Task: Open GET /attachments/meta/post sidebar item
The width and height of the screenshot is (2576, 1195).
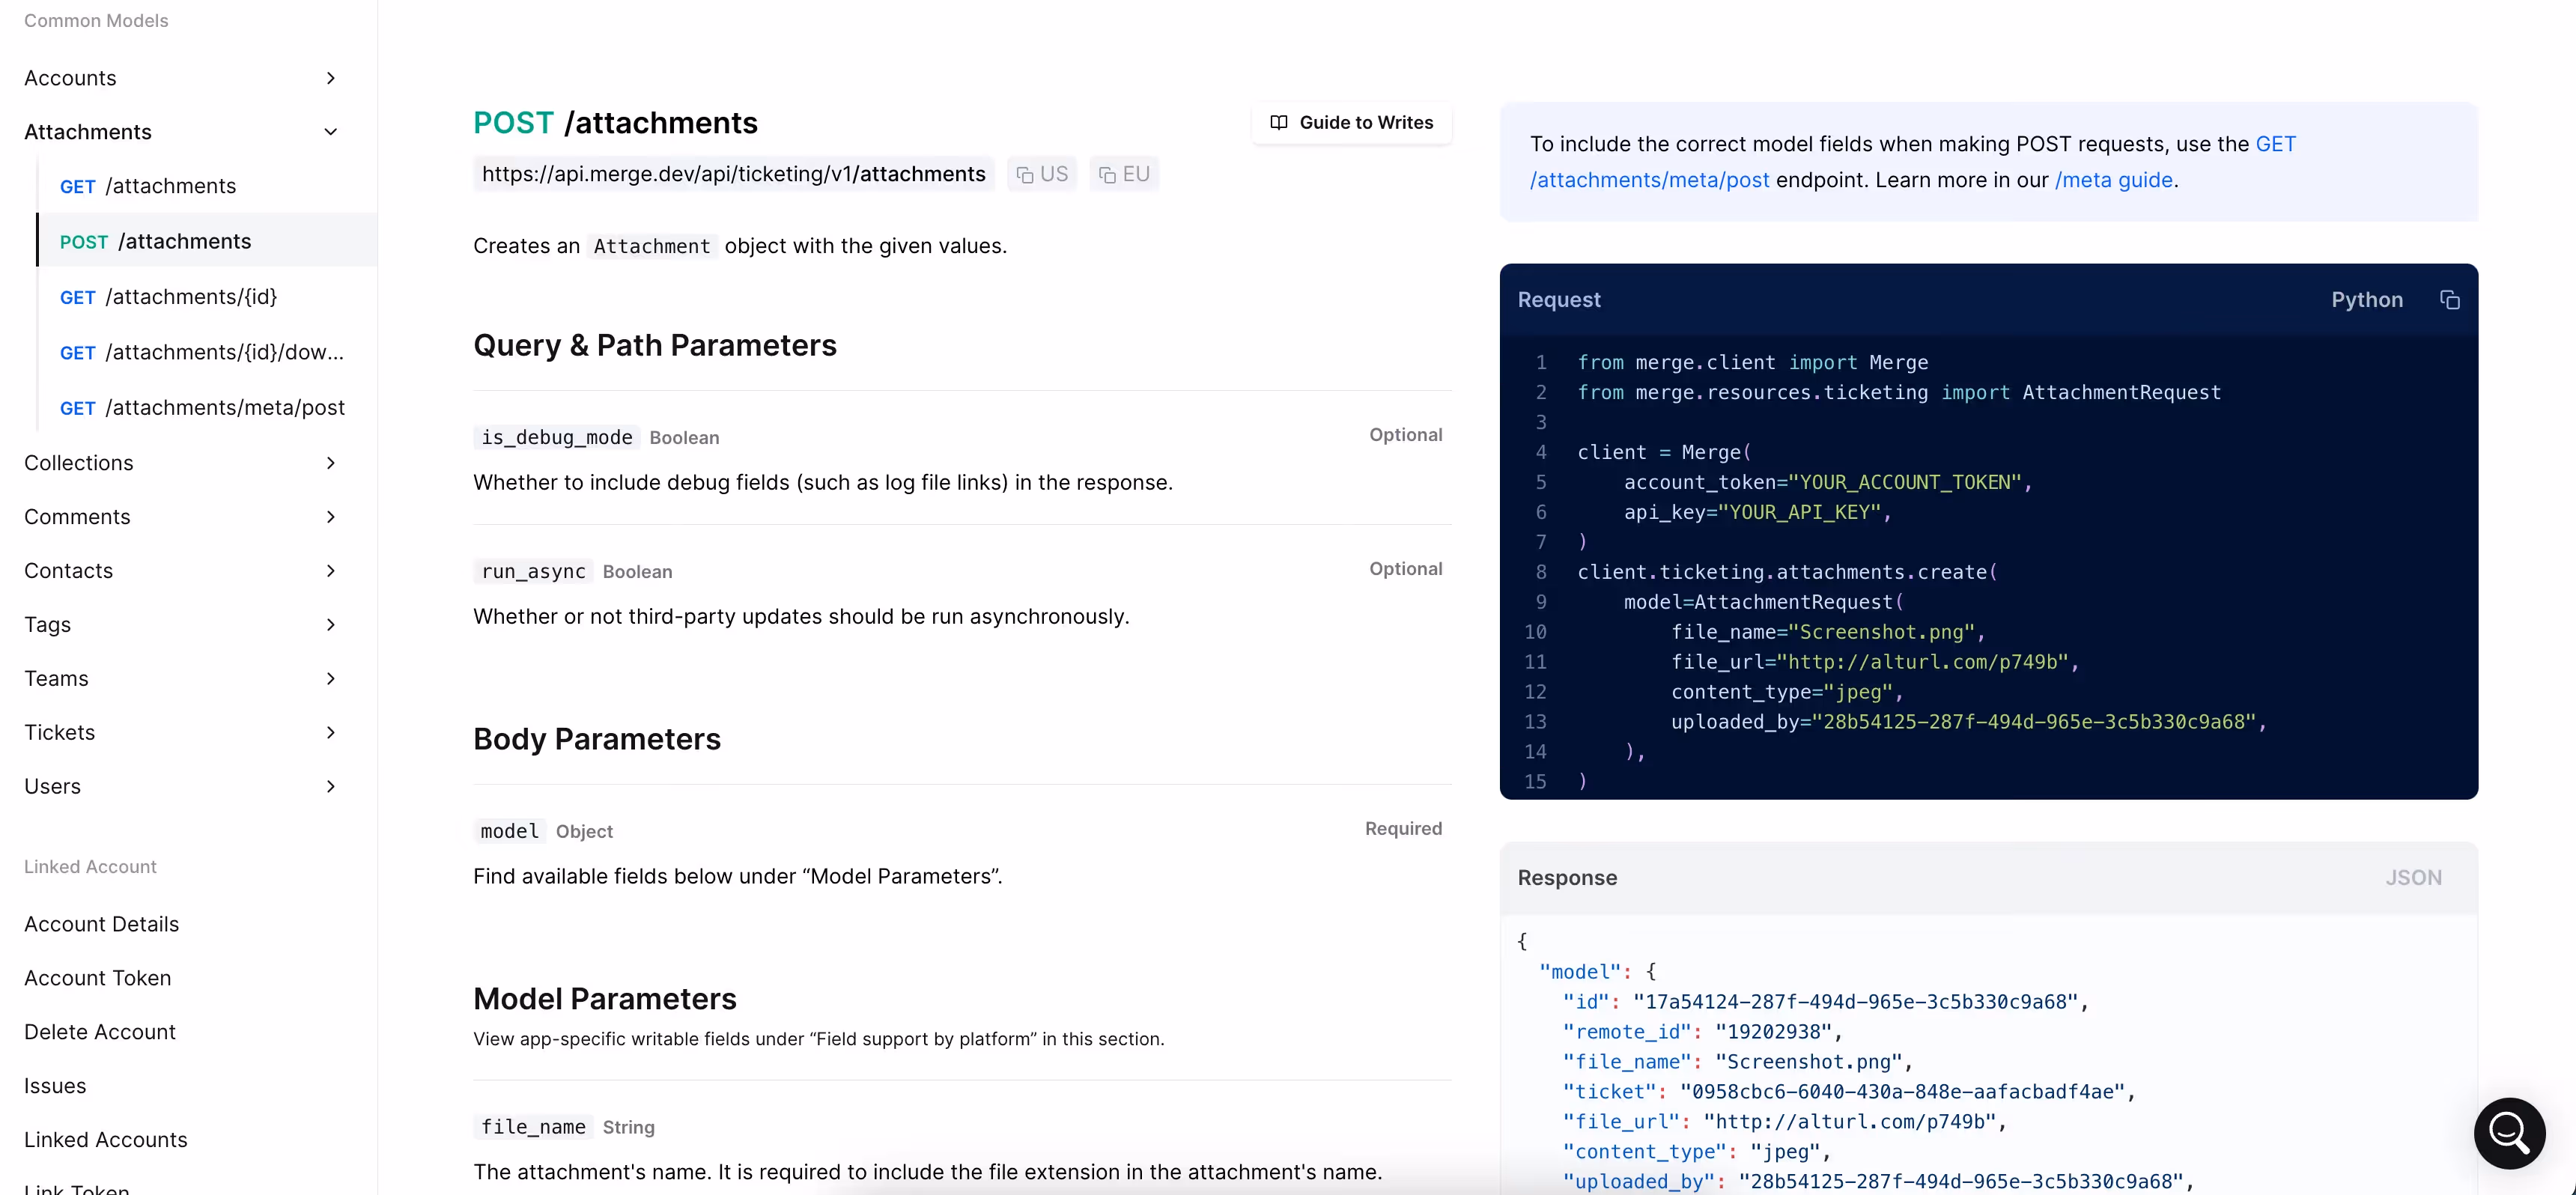Action: [x=202, y=408]
